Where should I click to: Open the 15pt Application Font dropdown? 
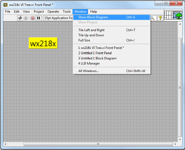[x=58, y=18]
